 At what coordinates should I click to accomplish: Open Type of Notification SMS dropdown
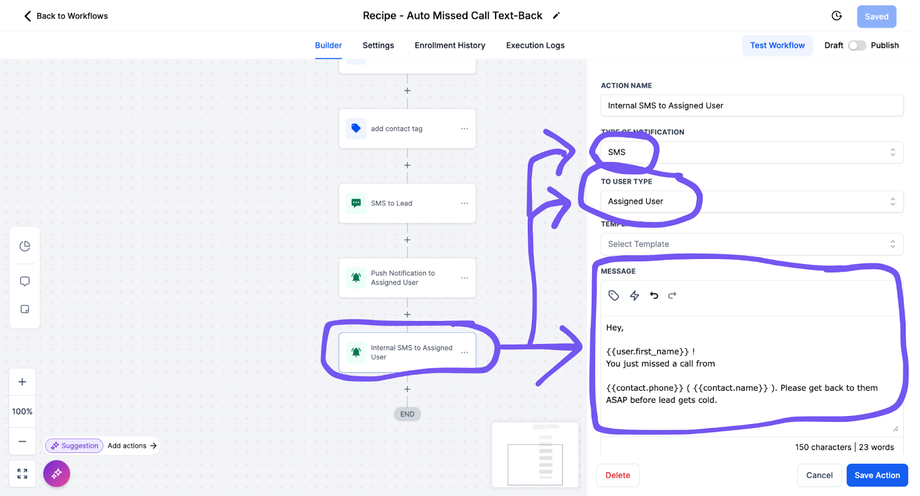[x=752, y=152]
